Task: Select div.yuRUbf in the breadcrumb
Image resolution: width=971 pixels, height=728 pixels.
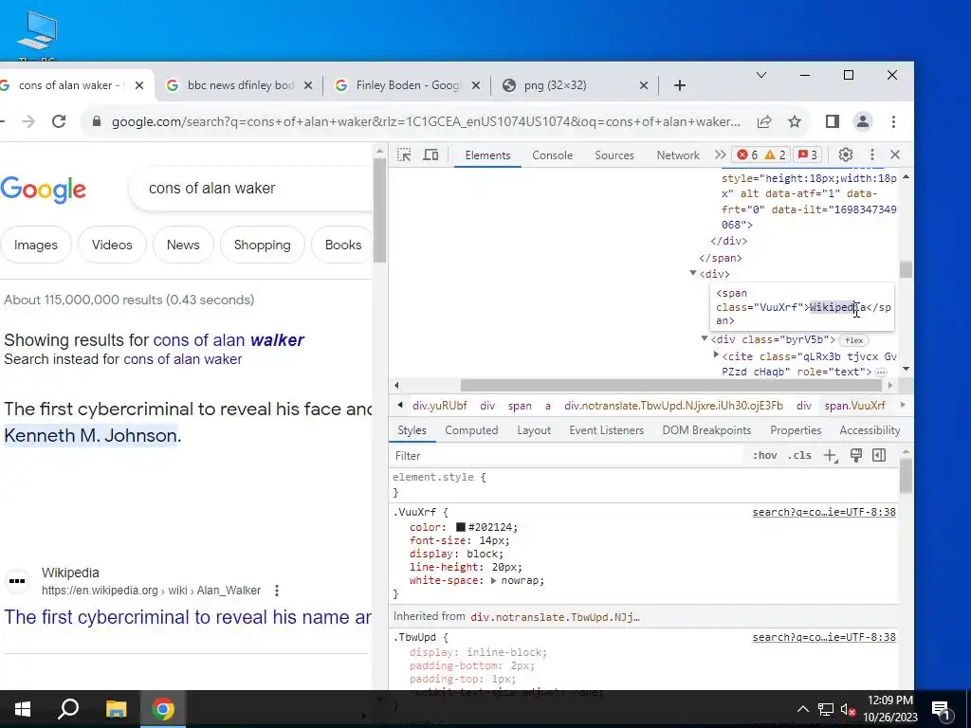Action: click(x=440, y=406)
